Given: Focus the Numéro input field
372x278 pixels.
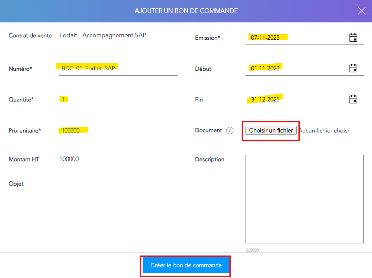Looking at the screenshot, I should point(118,68).
